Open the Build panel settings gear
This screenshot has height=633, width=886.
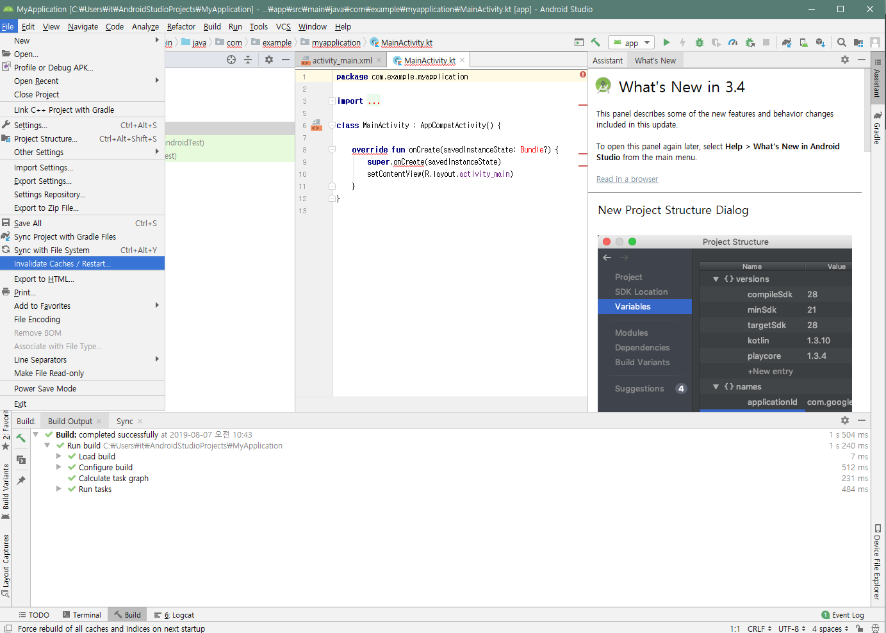point(845,420)
